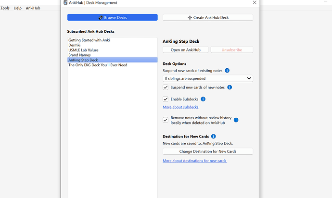Screen dimensions: 332x198
Task: Click the Open on AnkiHub button
Action: click(185, 49)
